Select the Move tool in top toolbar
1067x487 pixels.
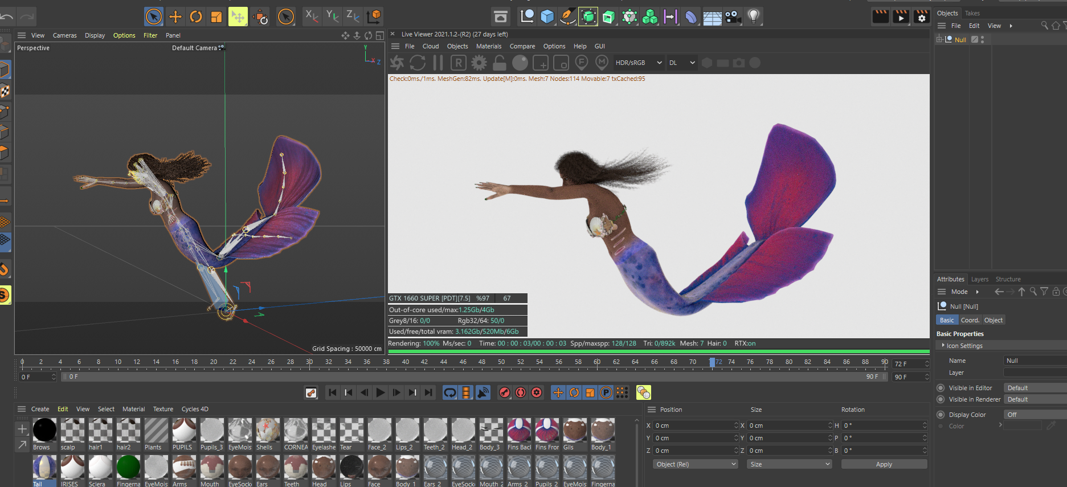click(175, 17)
